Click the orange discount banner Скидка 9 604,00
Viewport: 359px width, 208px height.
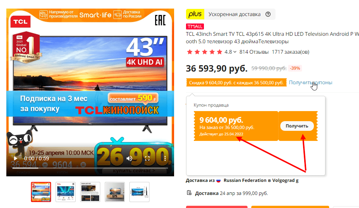point(236,83)
